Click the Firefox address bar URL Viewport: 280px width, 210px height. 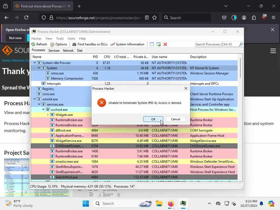[98, 18]
